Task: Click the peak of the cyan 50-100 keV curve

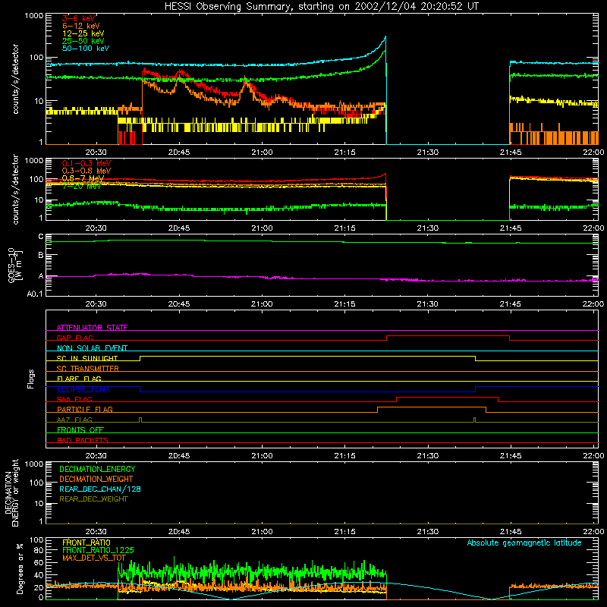Action: (385, 36)
